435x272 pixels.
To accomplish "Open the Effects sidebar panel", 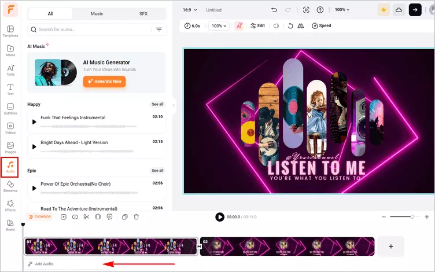I will point(10,206).
